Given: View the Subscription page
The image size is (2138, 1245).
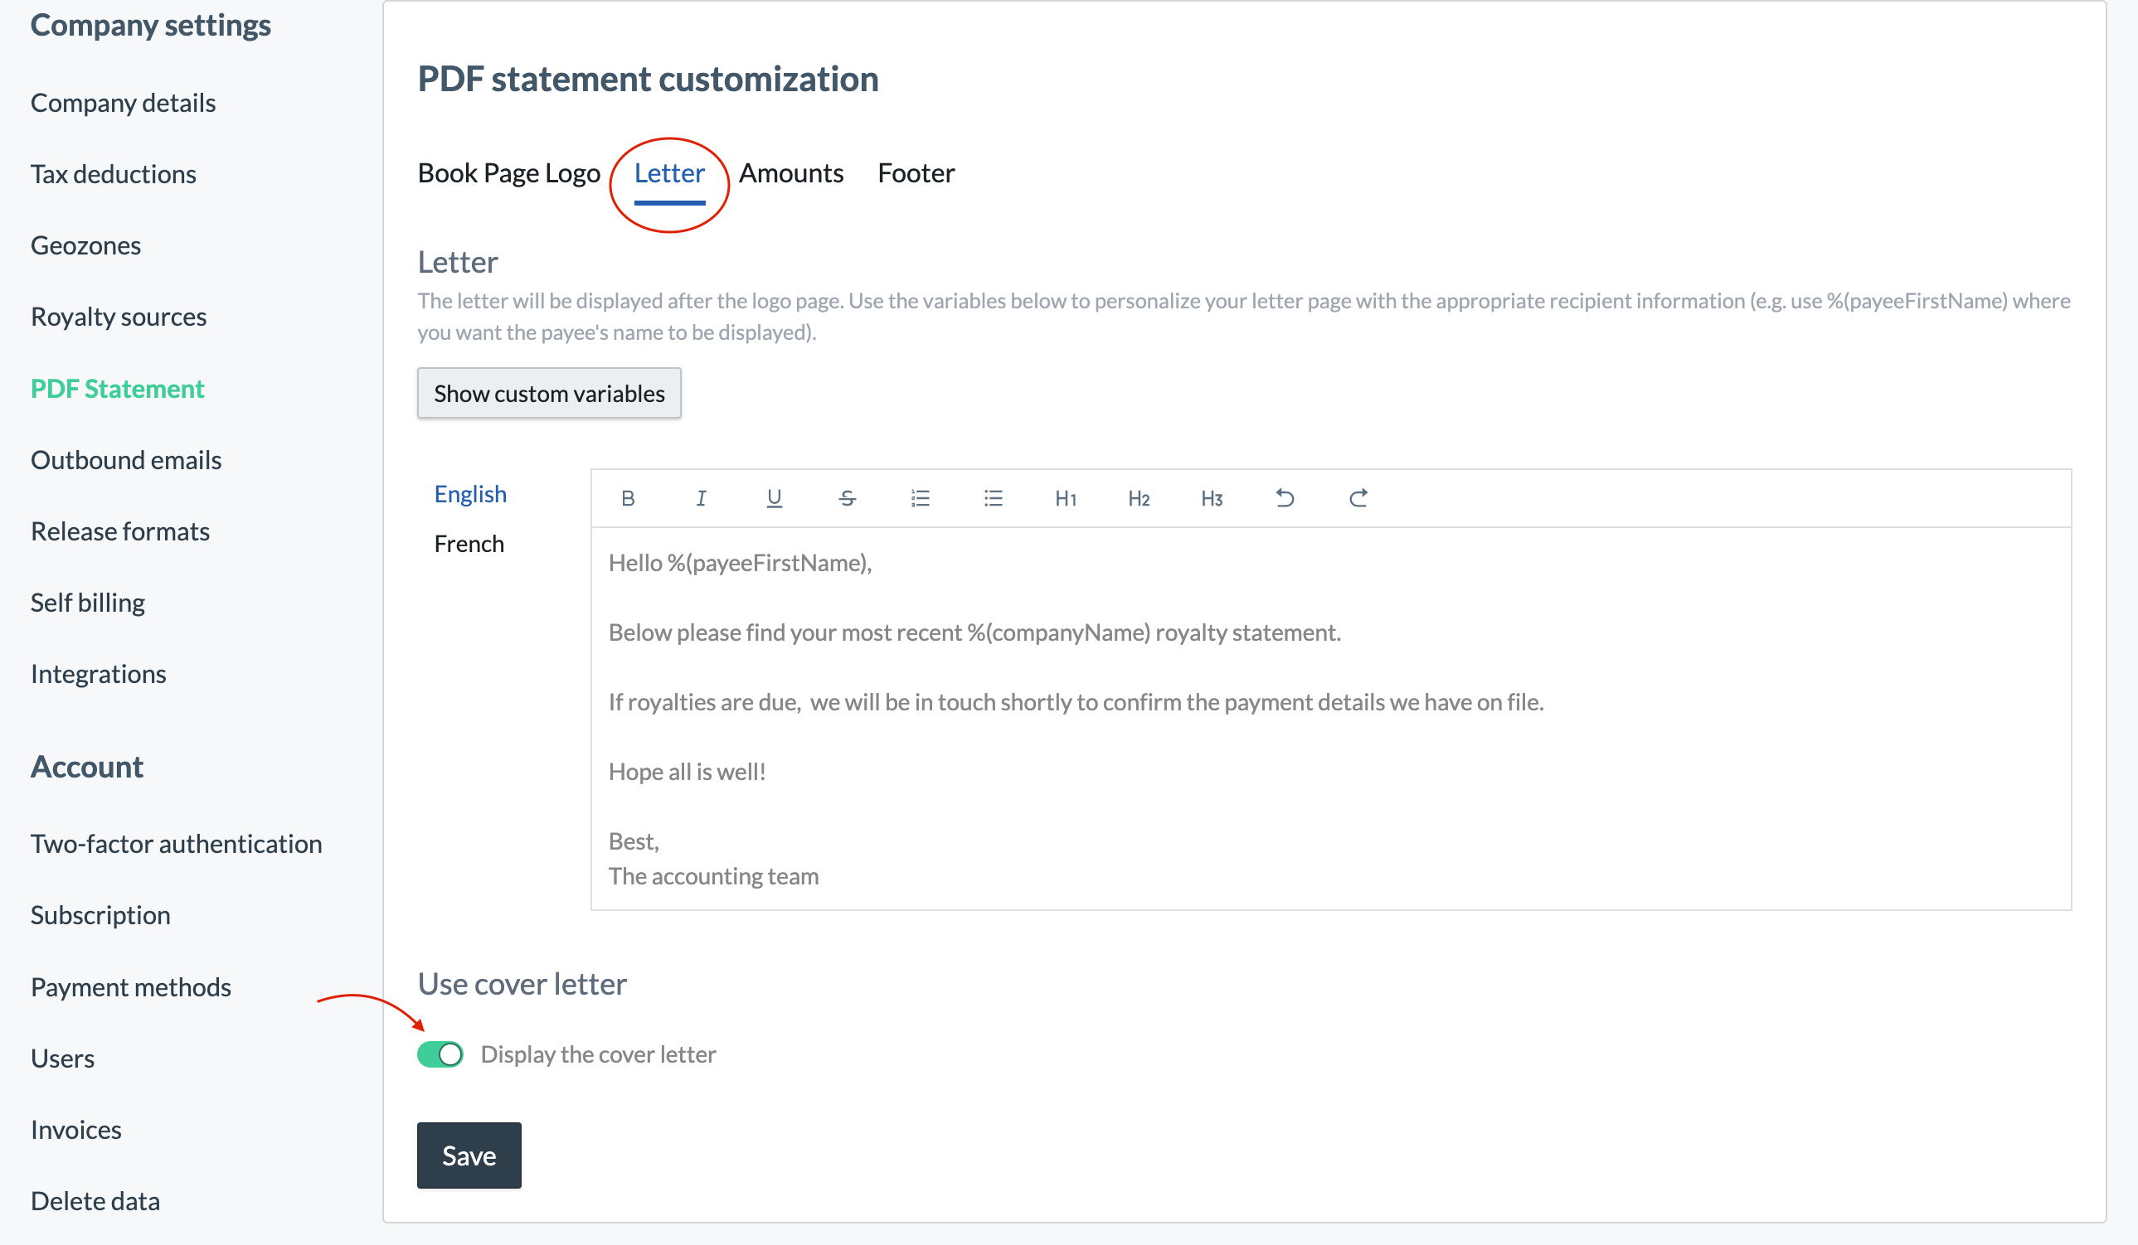Looking at the screenshot, I should tap(100, 915).
